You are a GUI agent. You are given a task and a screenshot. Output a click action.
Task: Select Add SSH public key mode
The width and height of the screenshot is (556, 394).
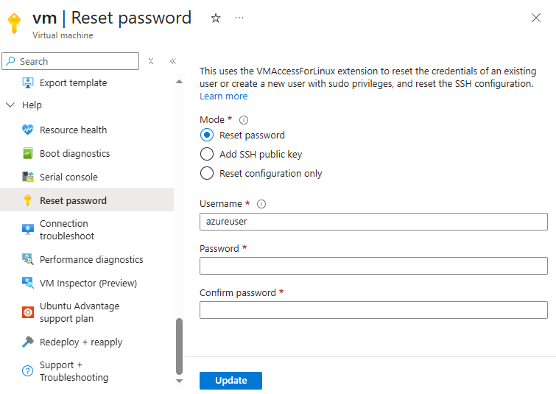pyautogui.click(x=207, y=154)
